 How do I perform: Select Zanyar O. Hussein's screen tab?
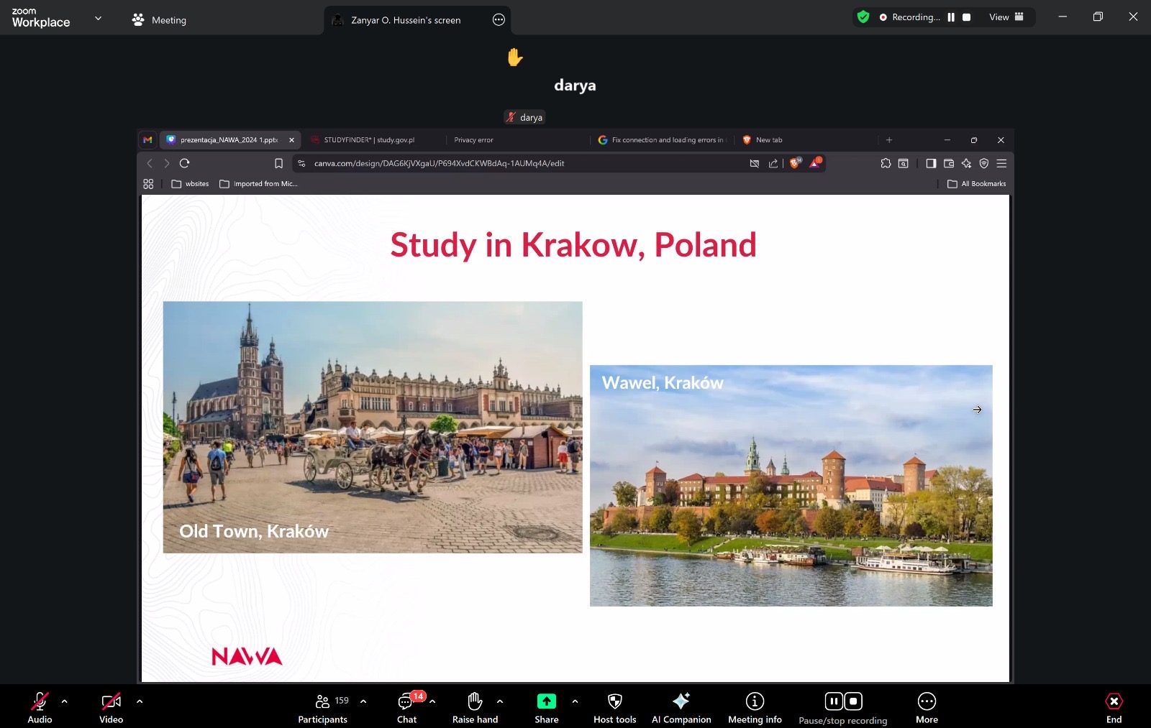[x=405, y=20]
